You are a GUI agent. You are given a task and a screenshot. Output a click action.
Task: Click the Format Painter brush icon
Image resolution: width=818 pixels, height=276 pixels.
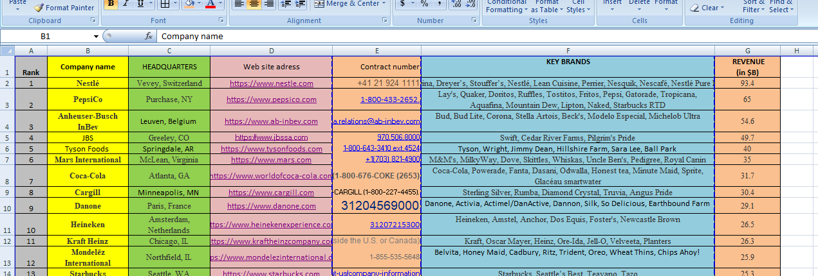(39, 8)
